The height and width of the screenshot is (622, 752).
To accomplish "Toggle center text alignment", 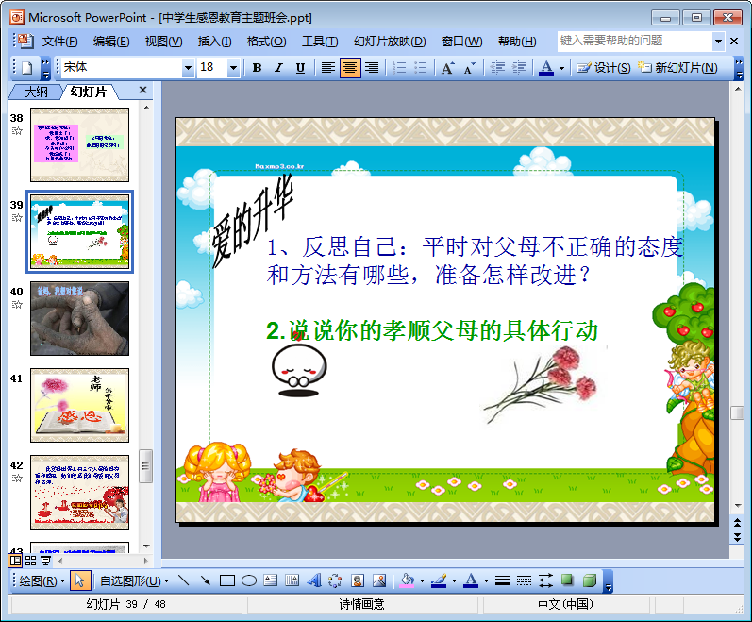I will click(350, 68).
